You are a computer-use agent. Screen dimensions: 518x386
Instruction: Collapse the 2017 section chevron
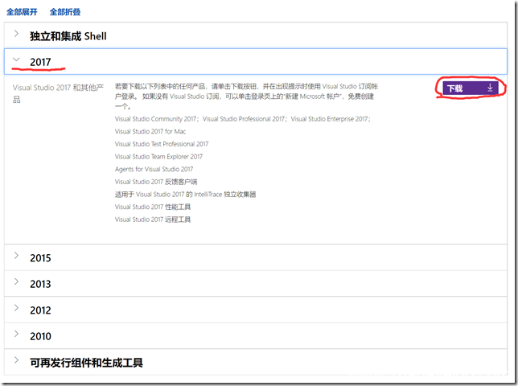pos(17,60)
